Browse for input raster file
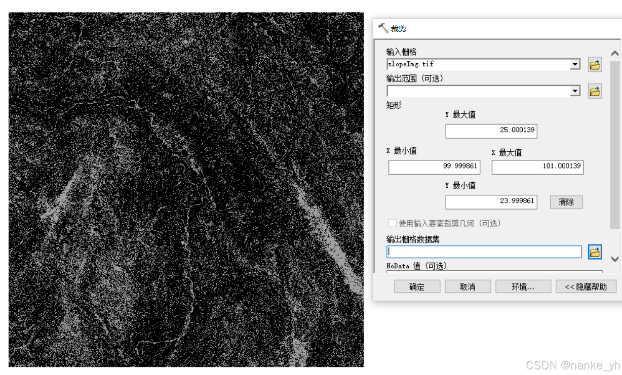This screenshot has width=622, height=375. click(595, 65)
